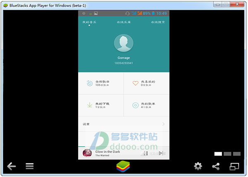The width and height of the screenshot is (248, 177).
Task: Click the BlueStacks home logo
Action: pyautogui.click(x=124, y=166)
